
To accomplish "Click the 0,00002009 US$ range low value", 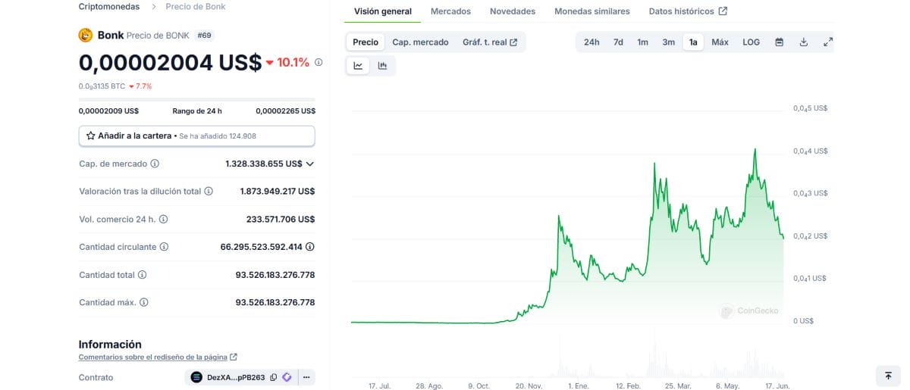I will click(108, 111).
